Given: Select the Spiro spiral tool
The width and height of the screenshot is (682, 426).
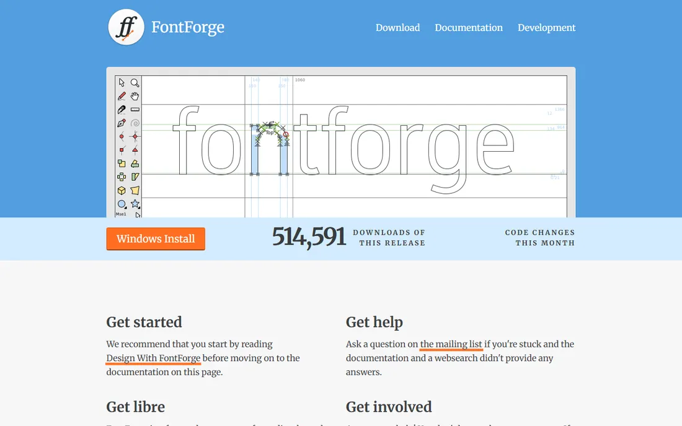Looking at the screenshot, I should 135,123.
